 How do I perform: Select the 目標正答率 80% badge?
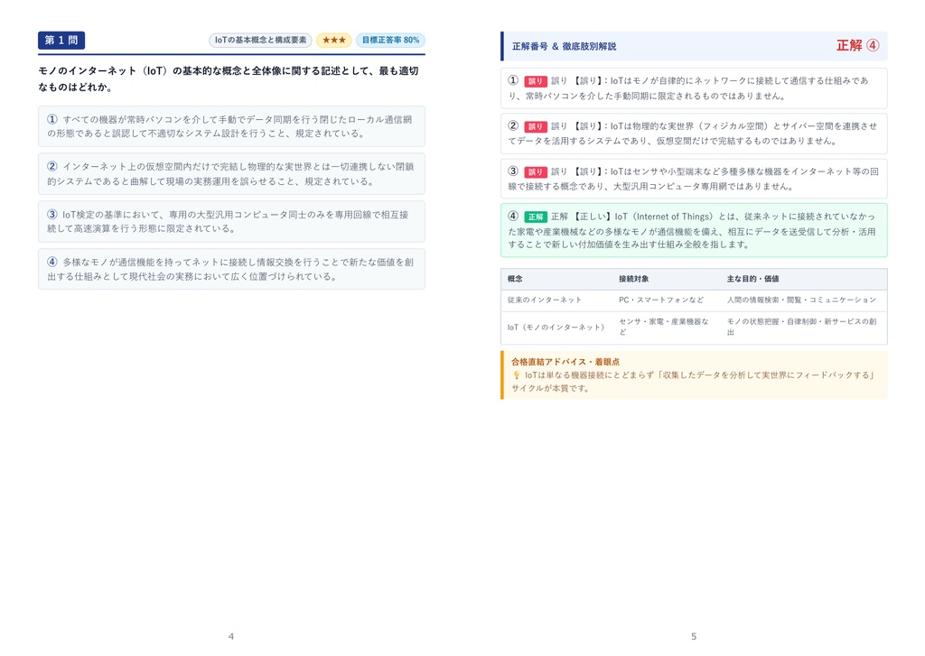pos(390,40)
